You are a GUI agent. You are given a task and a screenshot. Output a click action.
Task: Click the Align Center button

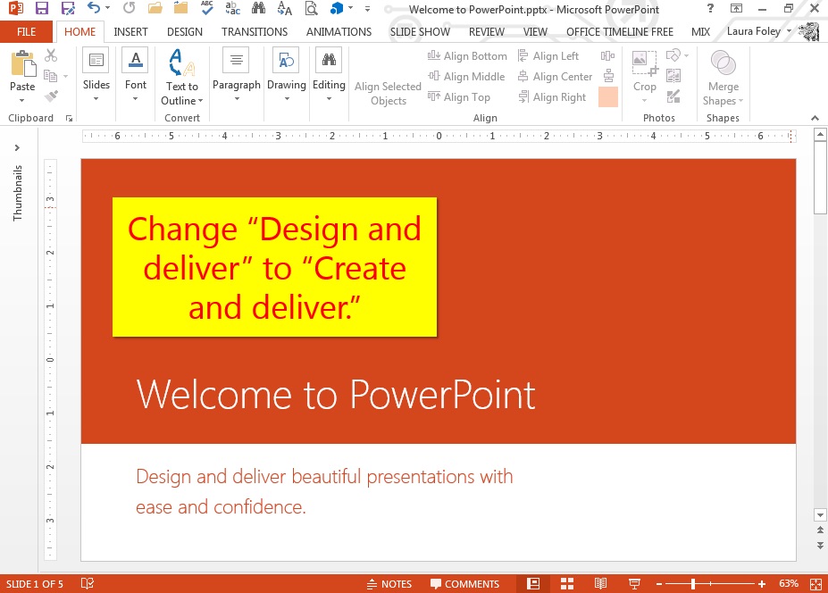(x=555, y=77)
